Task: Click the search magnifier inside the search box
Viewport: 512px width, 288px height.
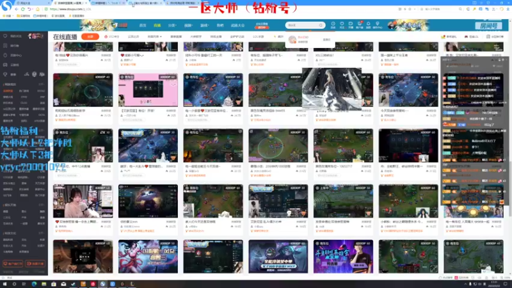Action: tap(321, 25)
